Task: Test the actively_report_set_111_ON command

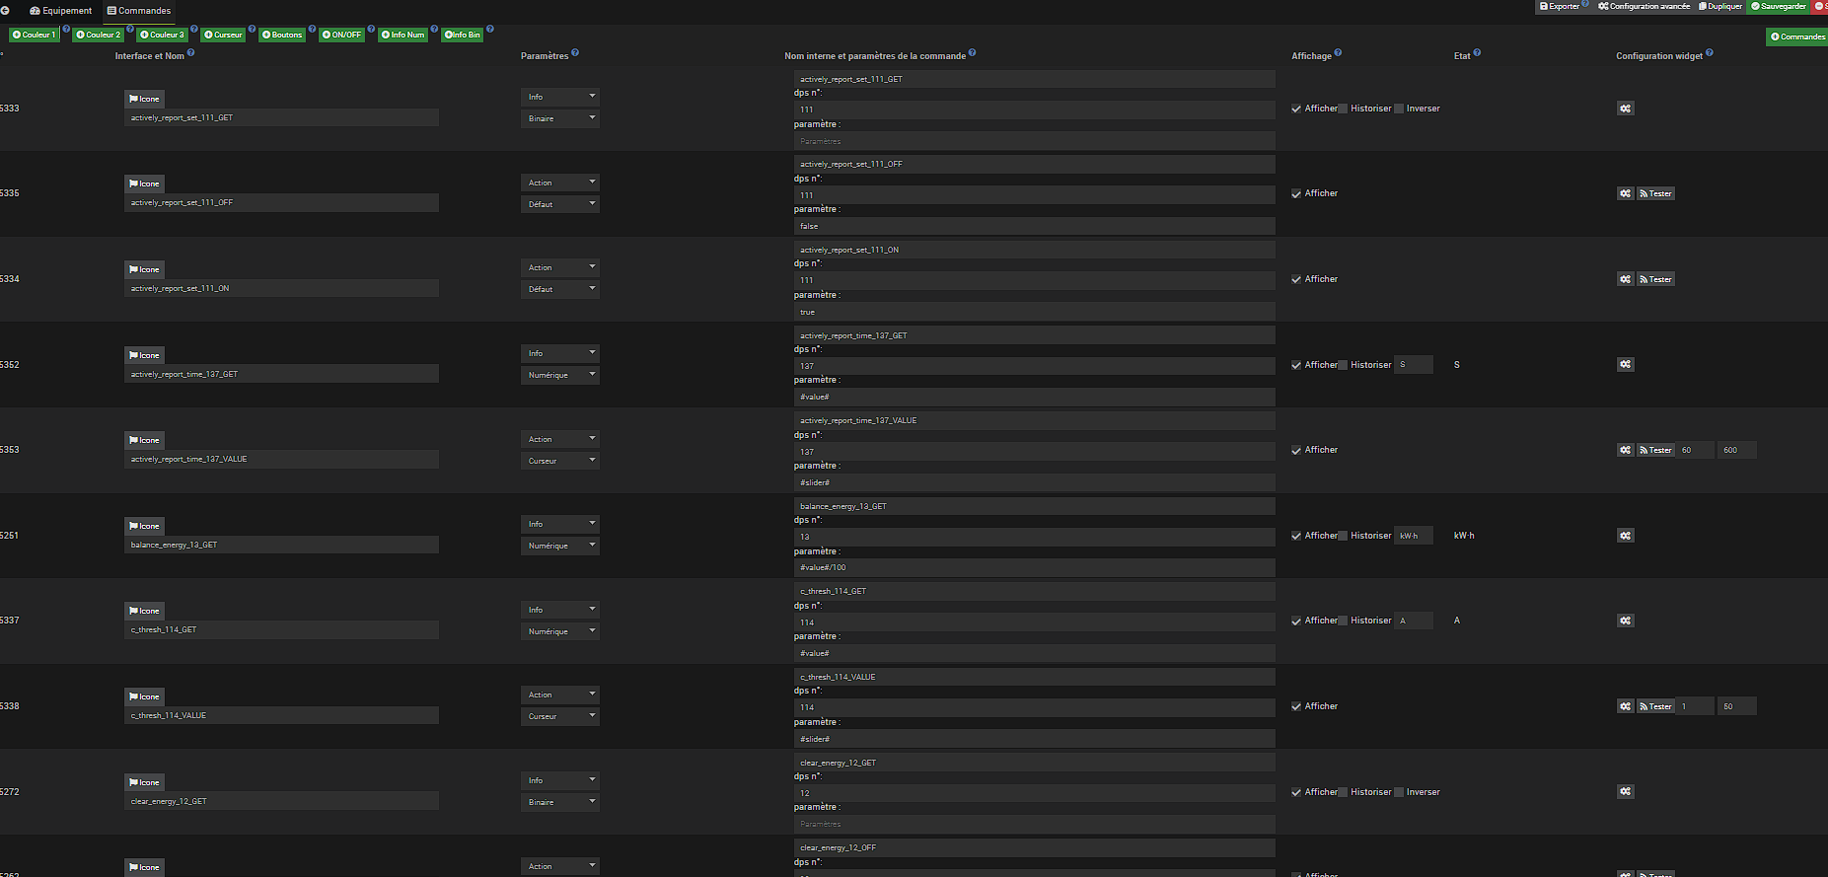Action: click(1656, 279)
